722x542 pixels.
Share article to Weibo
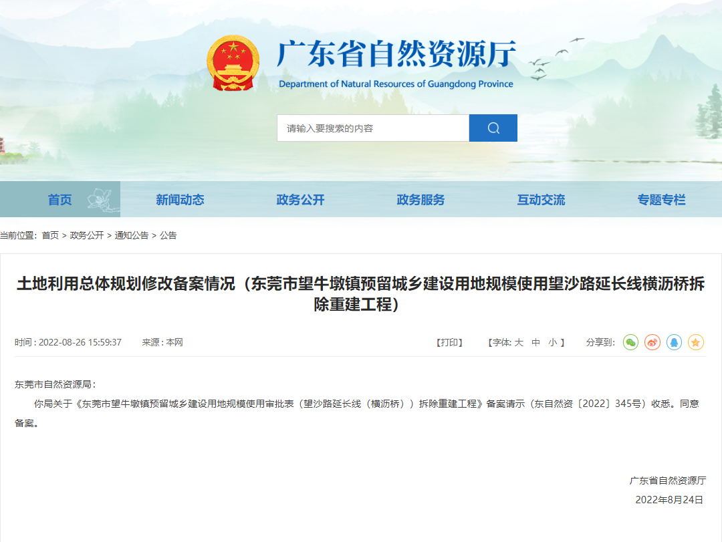pos(652,342)
